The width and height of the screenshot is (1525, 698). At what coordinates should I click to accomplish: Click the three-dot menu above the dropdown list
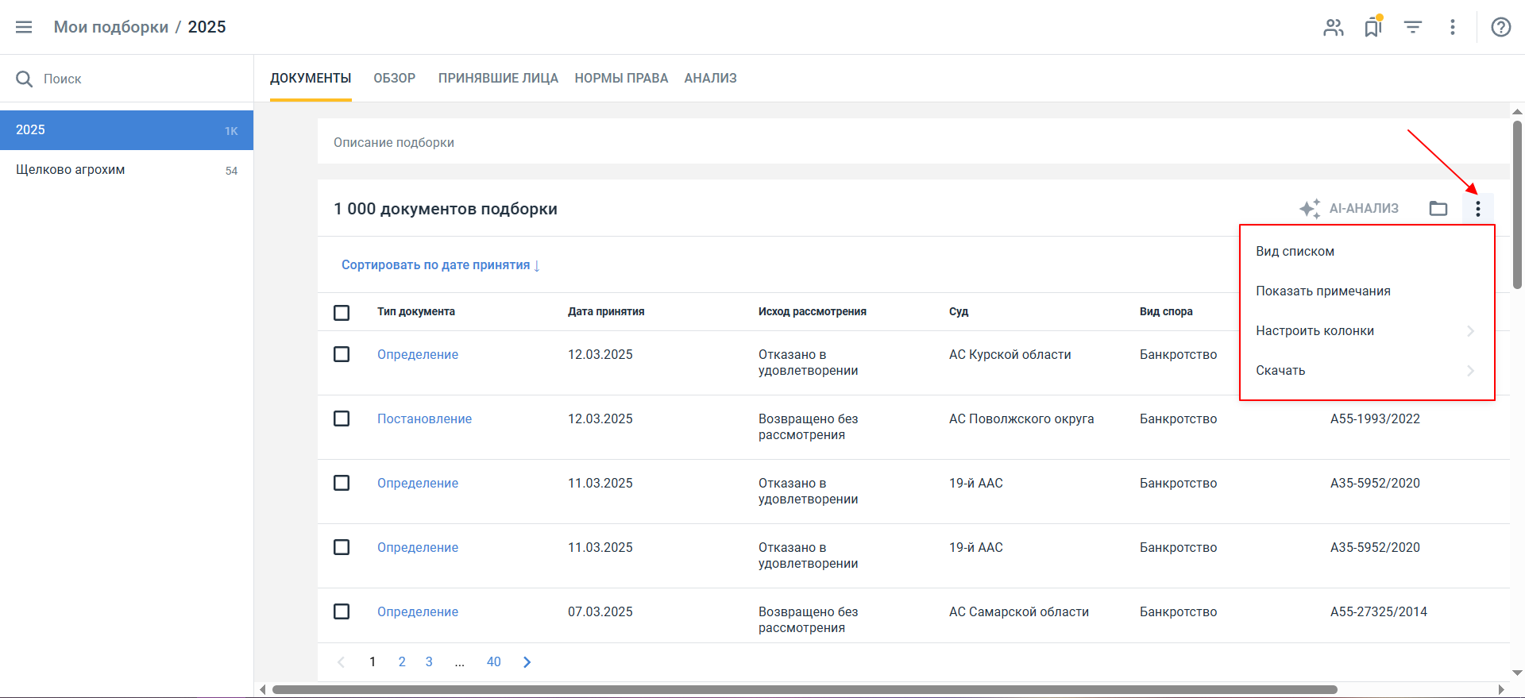point(1477,209)
